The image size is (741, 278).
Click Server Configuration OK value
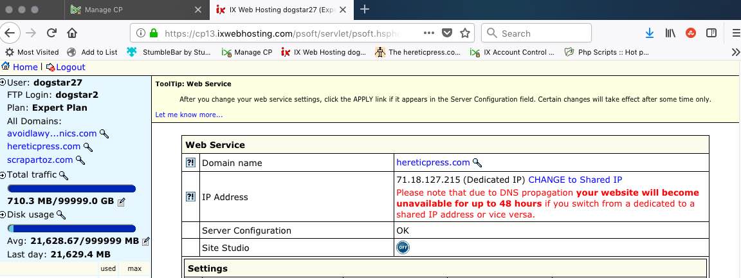(403, 231)
